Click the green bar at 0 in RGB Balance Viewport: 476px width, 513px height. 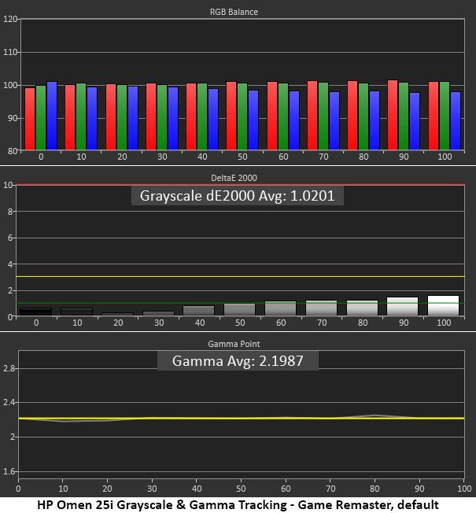(41, 118)
